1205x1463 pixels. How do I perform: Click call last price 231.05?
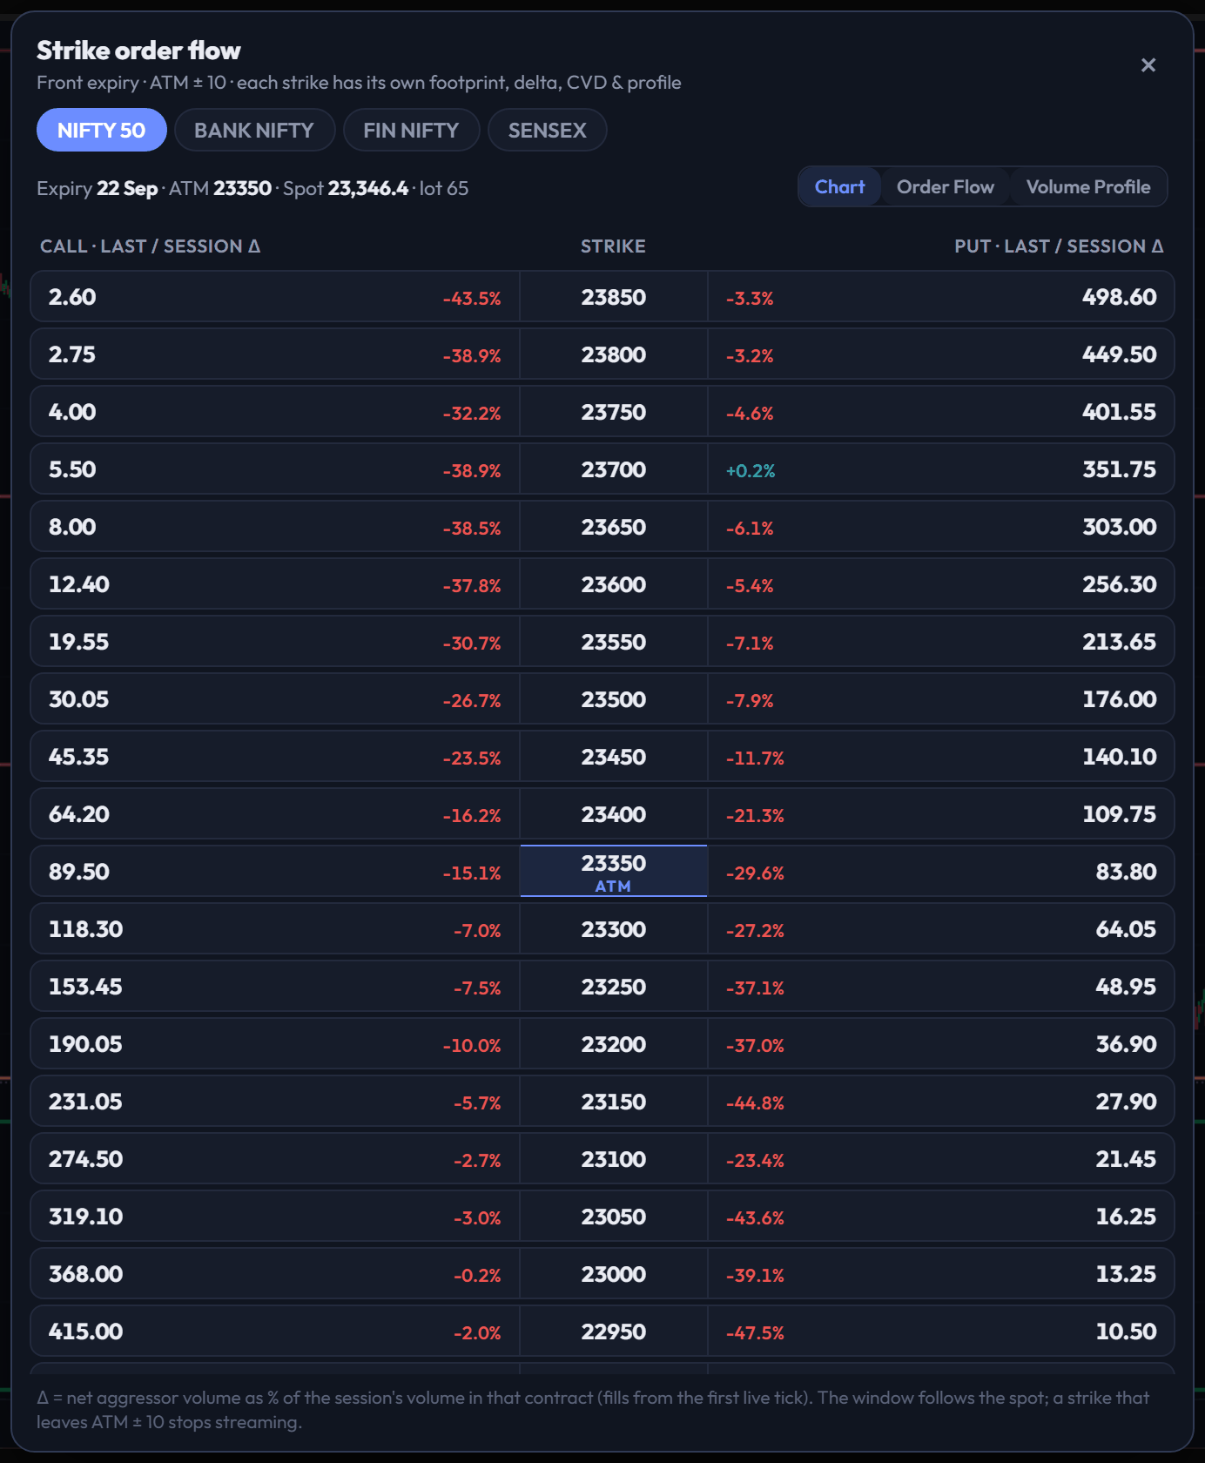(85, 1102)
